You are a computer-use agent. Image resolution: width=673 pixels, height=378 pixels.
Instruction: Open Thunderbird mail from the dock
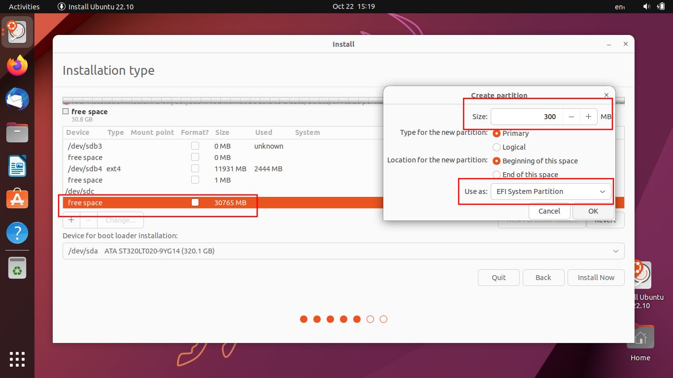(17, 99)
